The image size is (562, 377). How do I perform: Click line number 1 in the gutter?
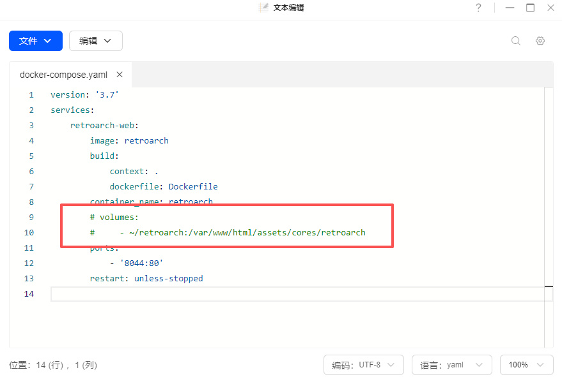click(31, 95)
